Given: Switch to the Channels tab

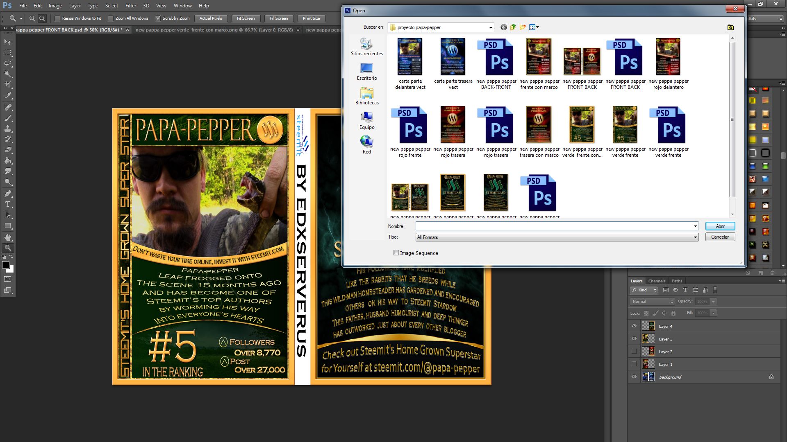Looking at the screenshot, I should coord(657,281).
